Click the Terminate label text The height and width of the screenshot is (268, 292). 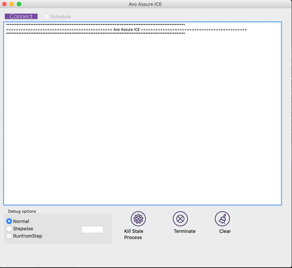tap(184, 231)
